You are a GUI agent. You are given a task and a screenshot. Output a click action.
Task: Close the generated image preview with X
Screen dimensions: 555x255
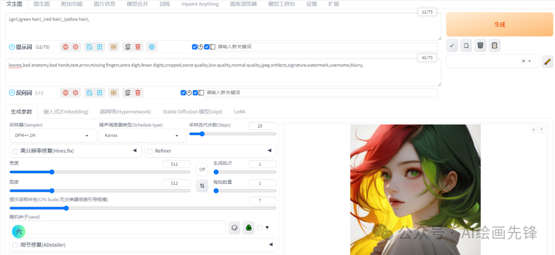(x=542, y=129)
